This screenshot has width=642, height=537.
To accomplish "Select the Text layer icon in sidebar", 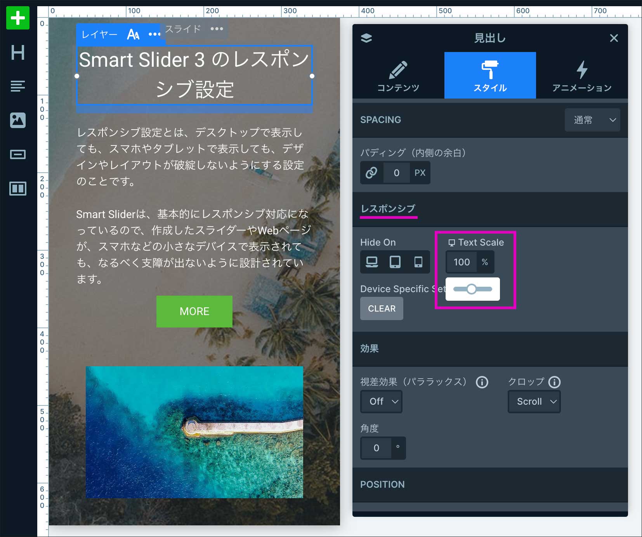I will click(18, 86).
